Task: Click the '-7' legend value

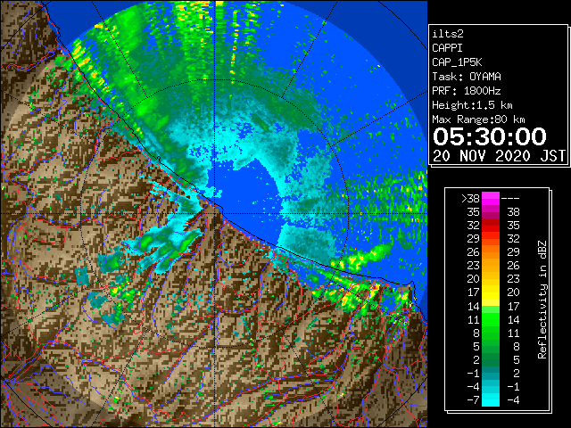Action: (x=474, y=399)
